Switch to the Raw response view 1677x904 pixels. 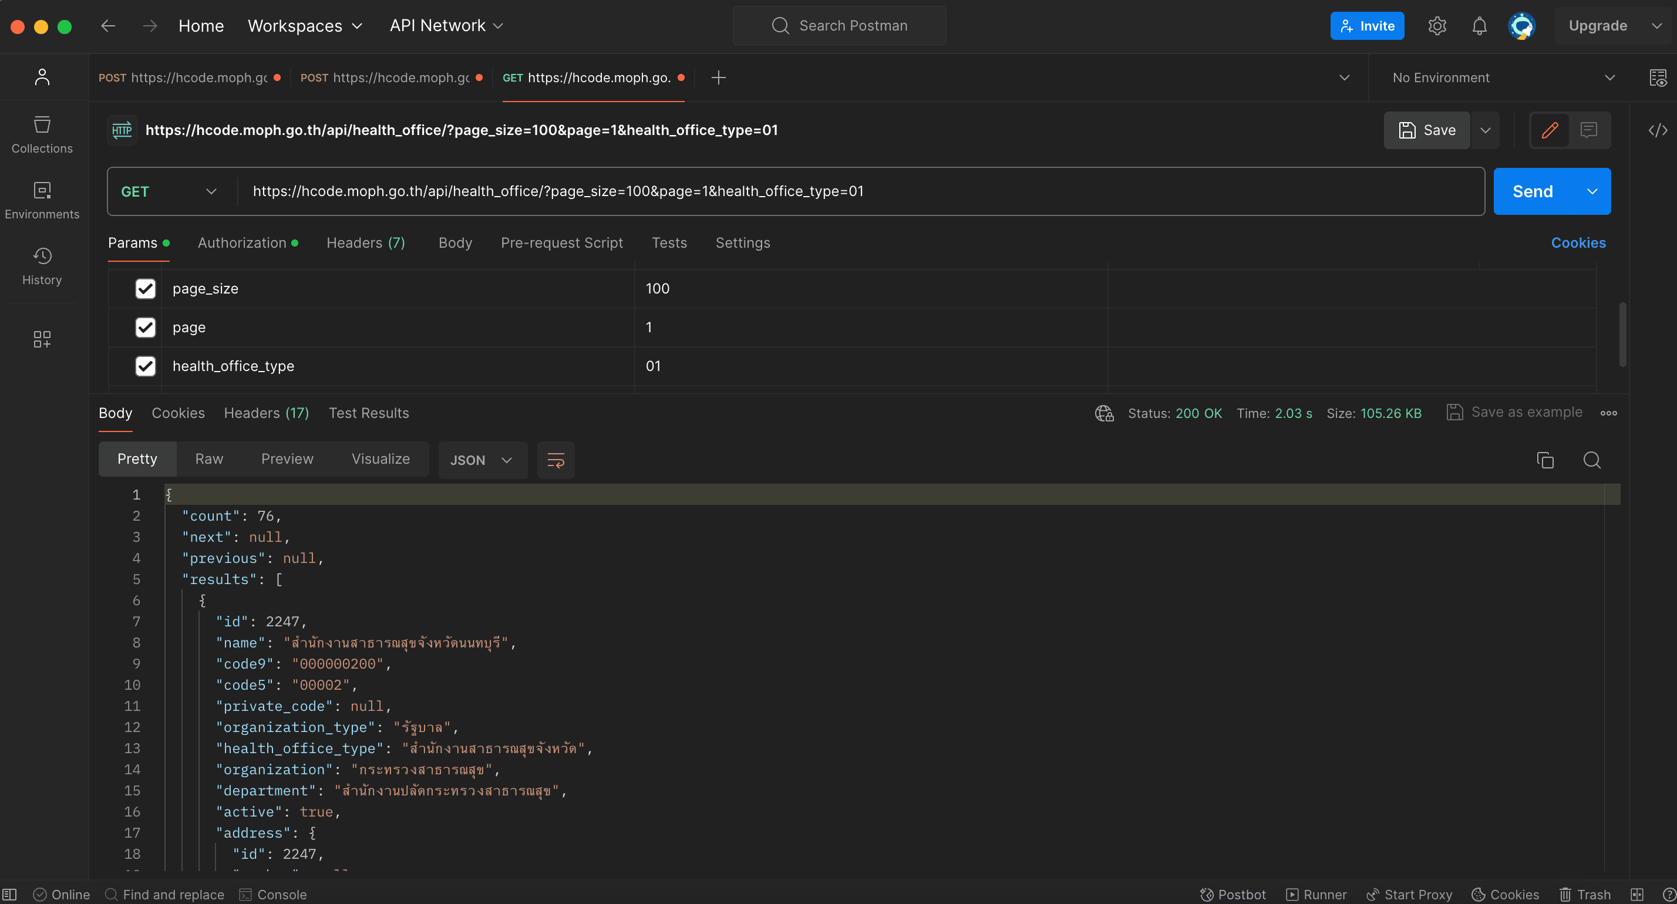[x=209, y=459]
